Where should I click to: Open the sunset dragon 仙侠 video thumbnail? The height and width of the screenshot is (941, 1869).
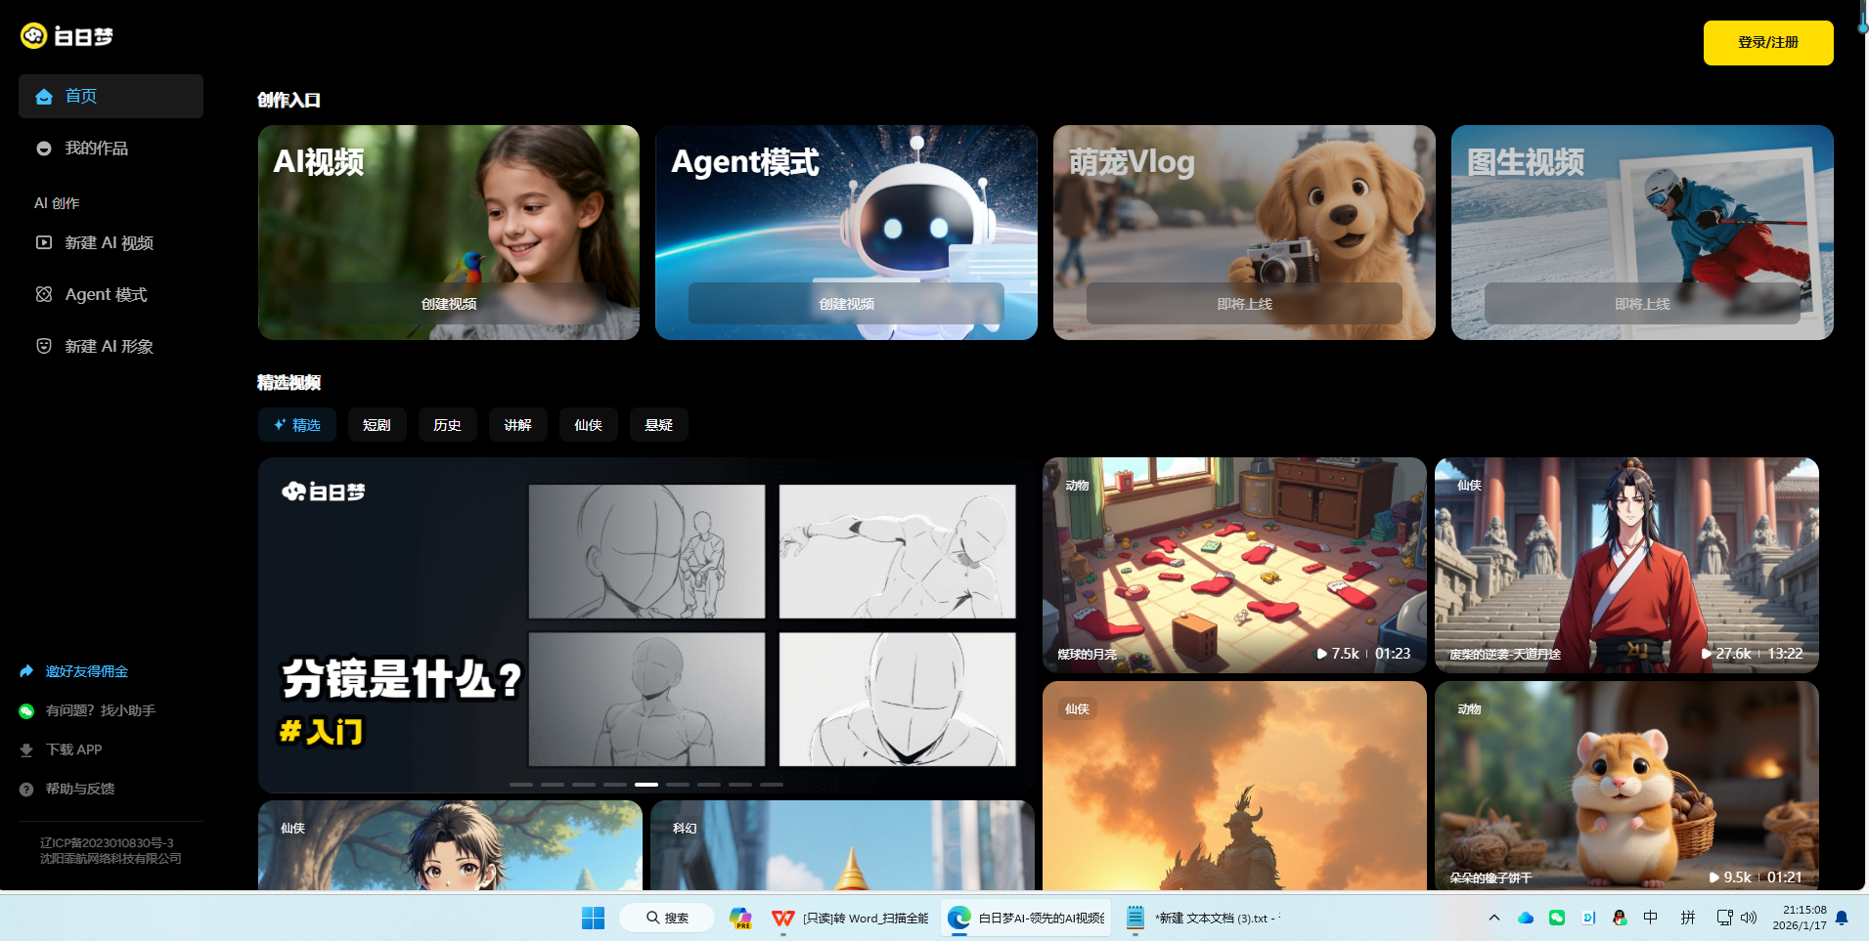coord(1234,786)
